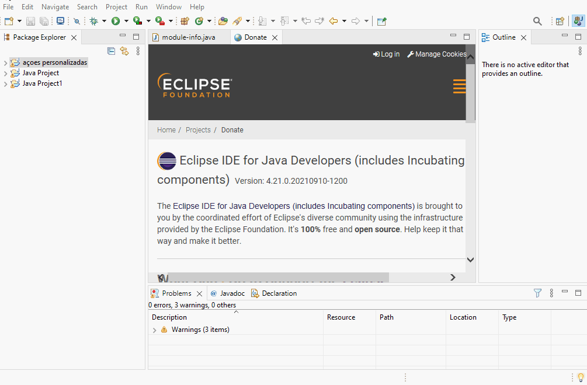587x385 pixels.
Task: Click the New wizard toolbar icon
Action: click(x=9, y=22)
